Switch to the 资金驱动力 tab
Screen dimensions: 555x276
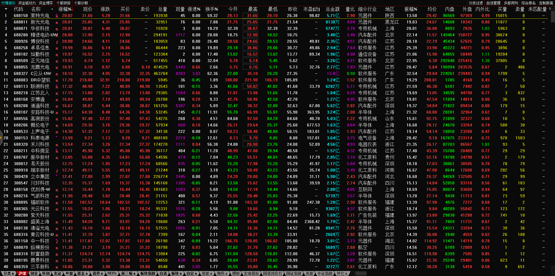27,3
